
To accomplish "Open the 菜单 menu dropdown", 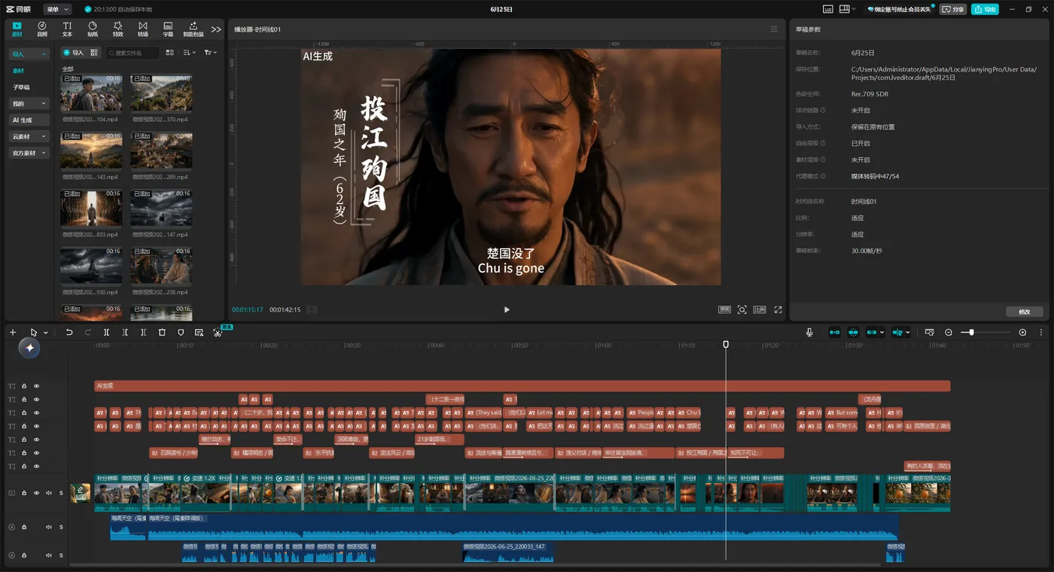I will [56, 9].
